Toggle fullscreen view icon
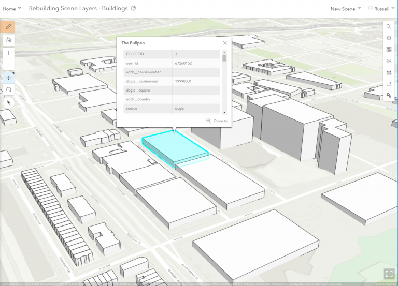This screenshot has height=286, width=398. [x=389, y=274]
